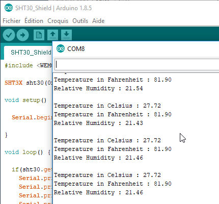Create a new sketch with New icon

coord(39,35)
